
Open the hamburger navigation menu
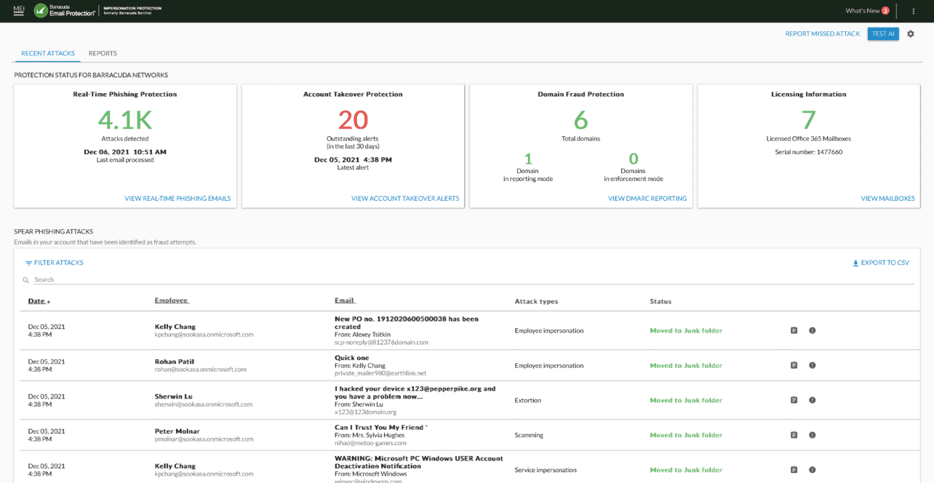pos(19,11)
